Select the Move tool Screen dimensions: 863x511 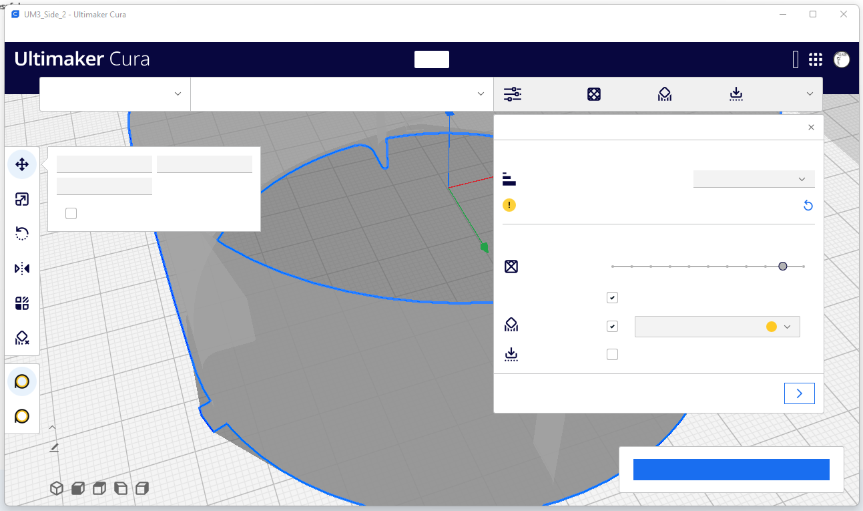(x=22, y=164)
